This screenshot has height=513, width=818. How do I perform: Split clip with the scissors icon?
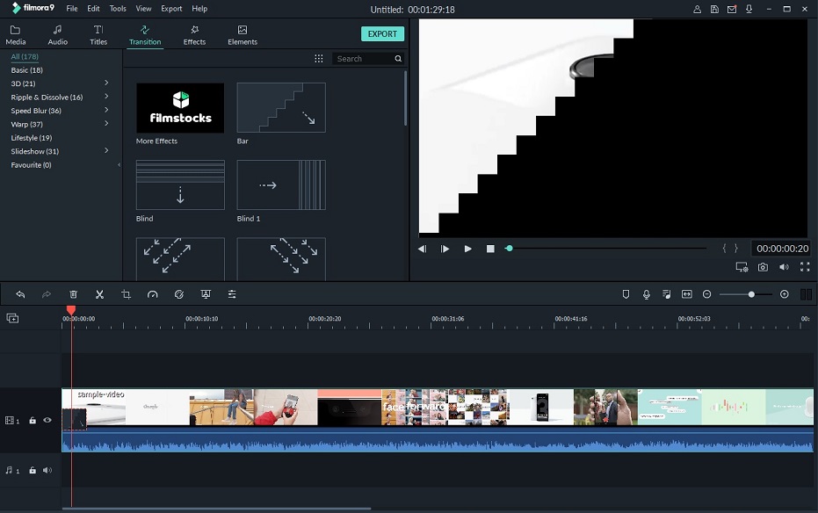99,294
